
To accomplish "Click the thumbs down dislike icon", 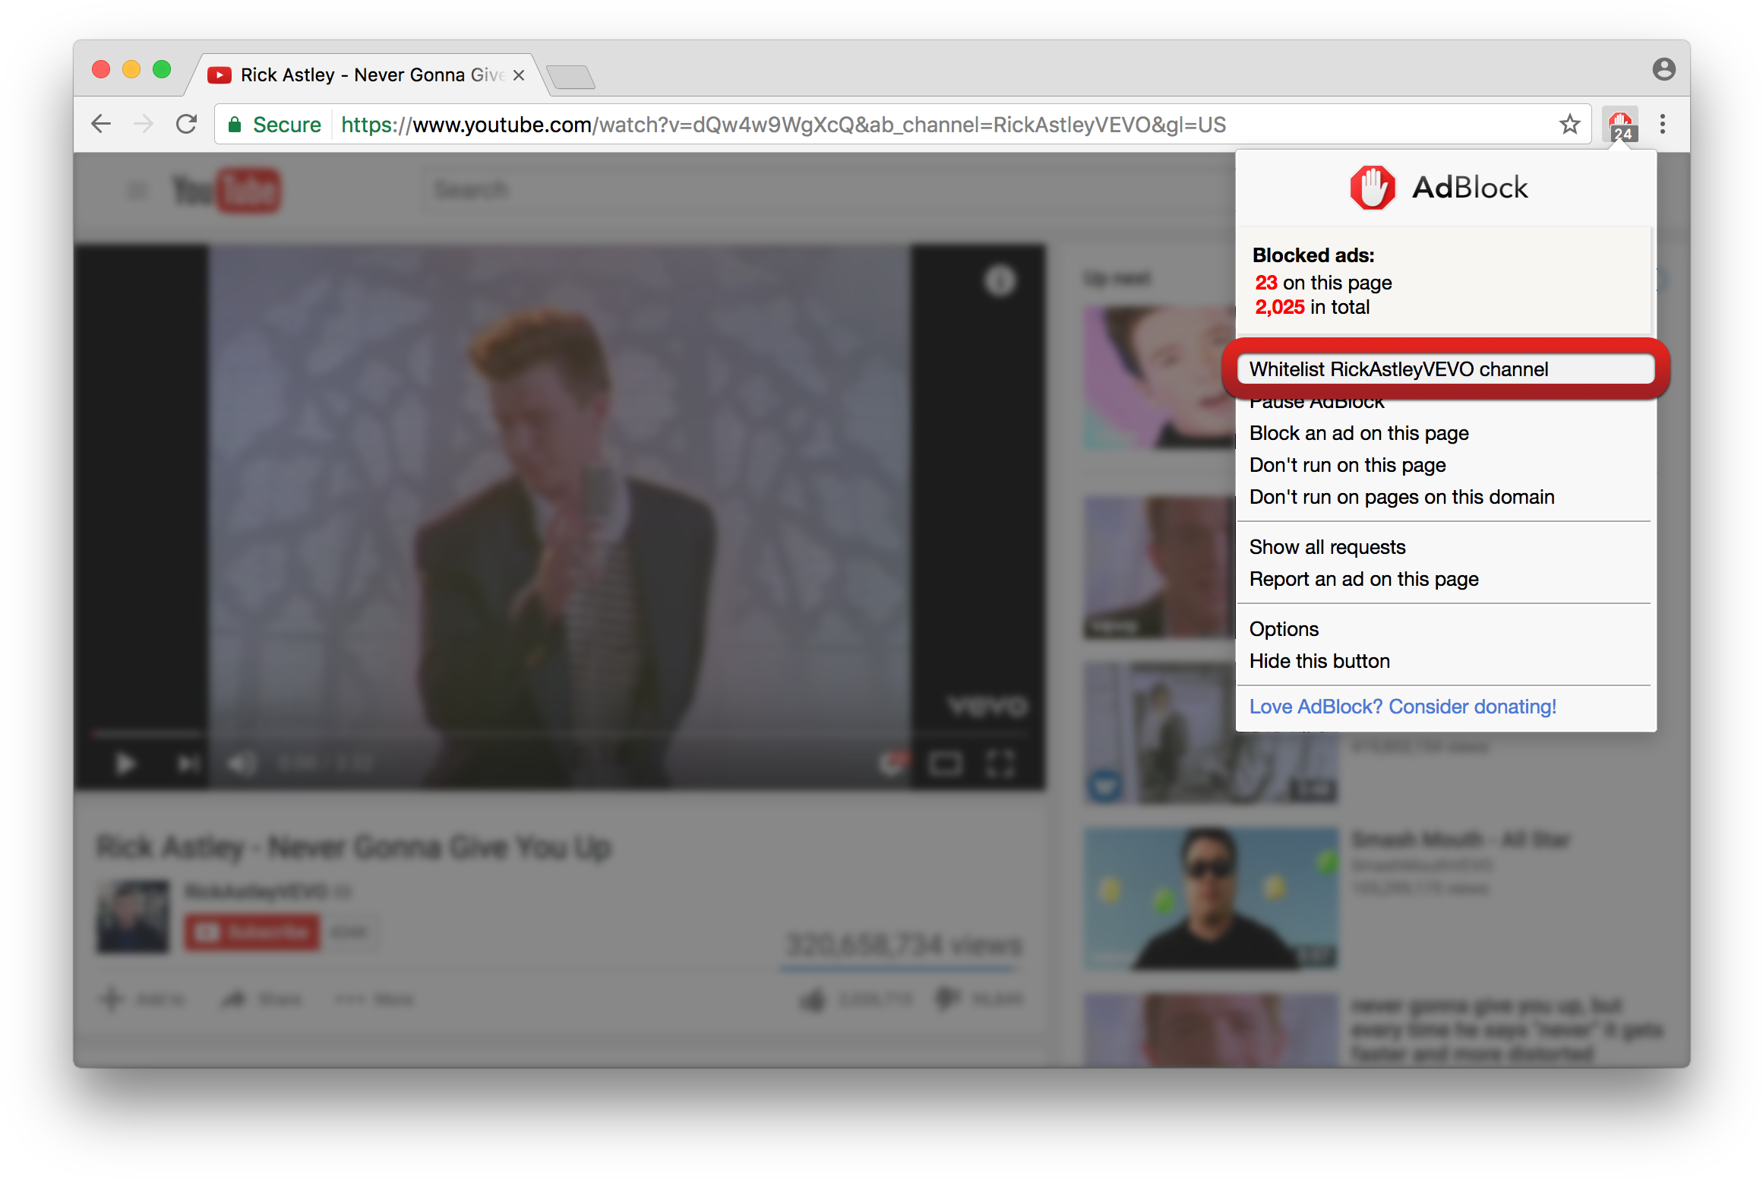I will tap(947, 999).
